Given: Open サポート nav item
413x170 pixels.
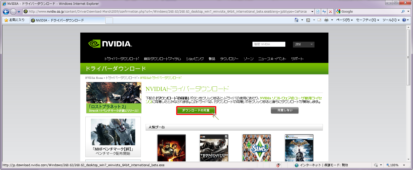Looking at the screenshot, I should point(297,59).
